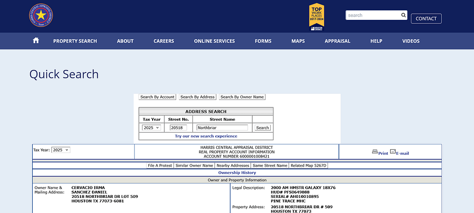The image size is (474, 213).
Task: Open the FORMS menu
Action: point(263,41)
